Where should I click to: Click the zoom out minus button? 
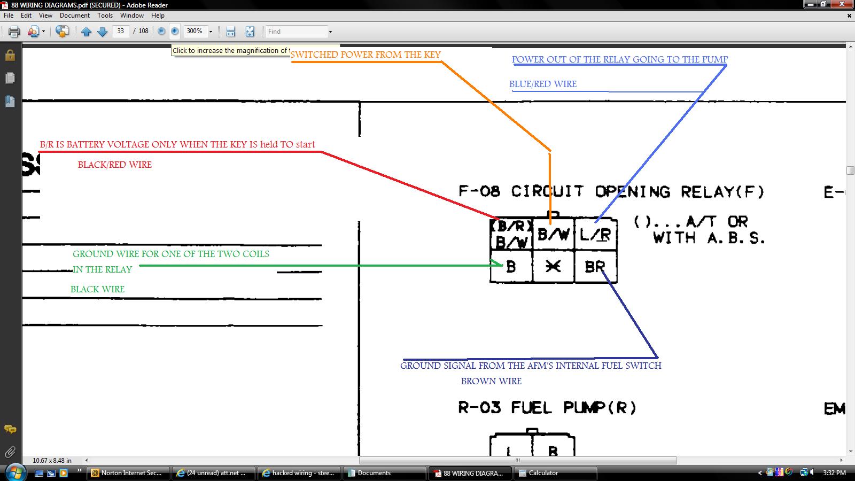tap(161, 32)
